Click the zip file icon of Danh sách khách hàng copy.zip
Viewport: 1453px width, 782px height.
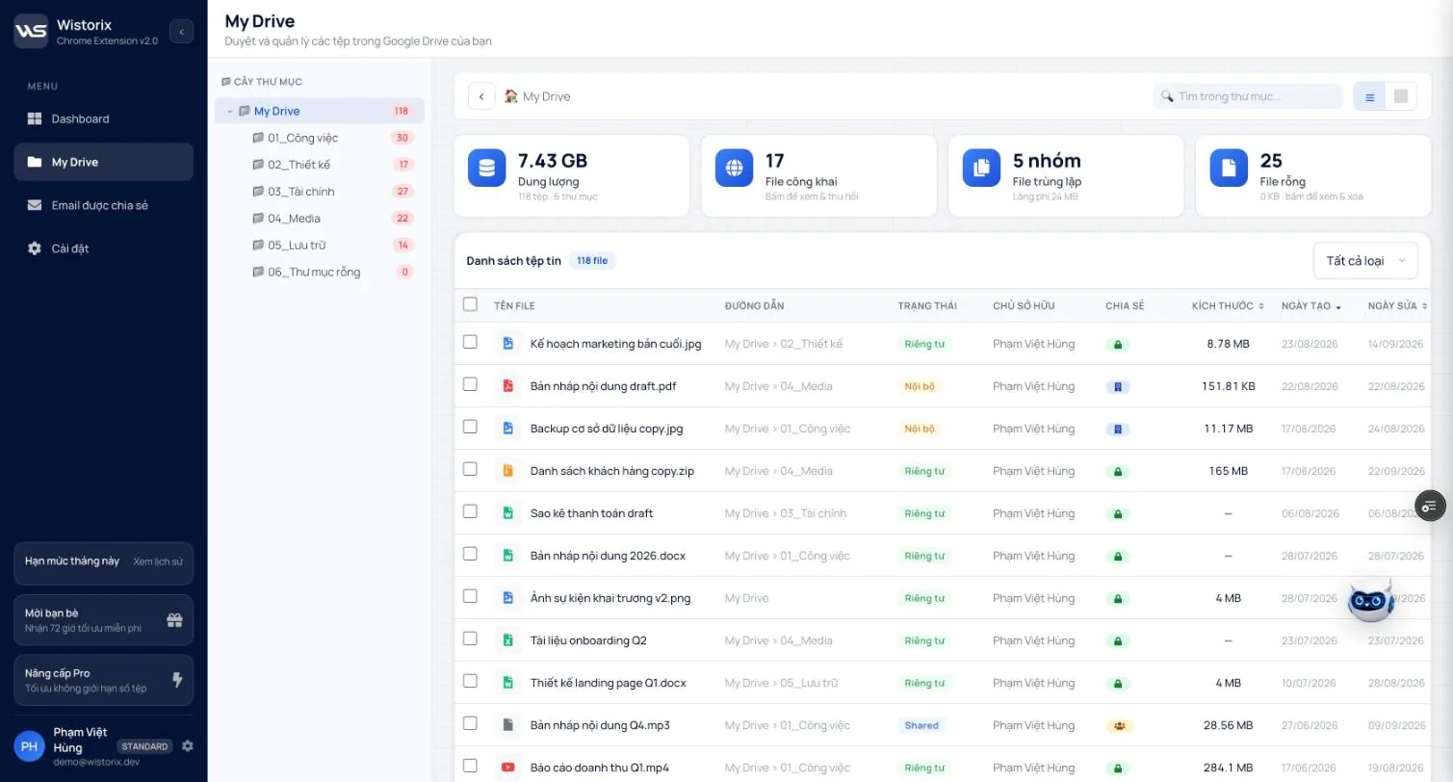(507, 471)
